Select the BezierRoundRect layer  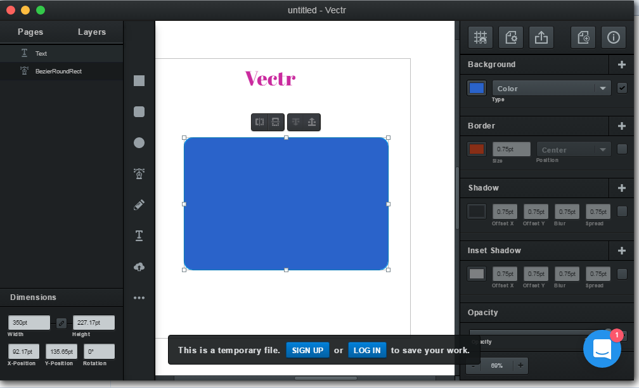61,71
